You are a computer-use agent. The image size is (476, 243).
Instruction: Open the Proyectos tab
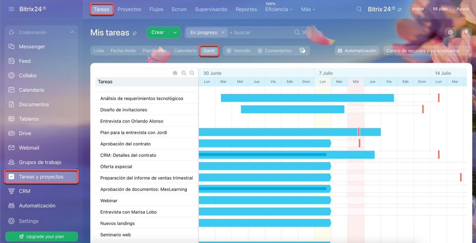[x=129, y=9]
